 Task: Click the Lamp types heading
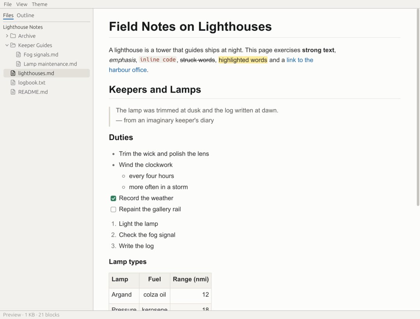point(128,262)
